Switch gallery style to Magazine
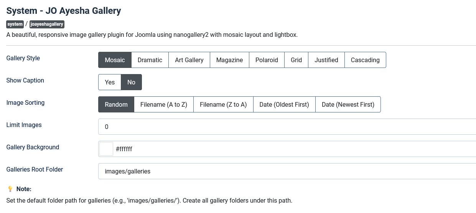The height and width of the screenshot is (213, 476). pyautogui.click(x=229, y=60)
